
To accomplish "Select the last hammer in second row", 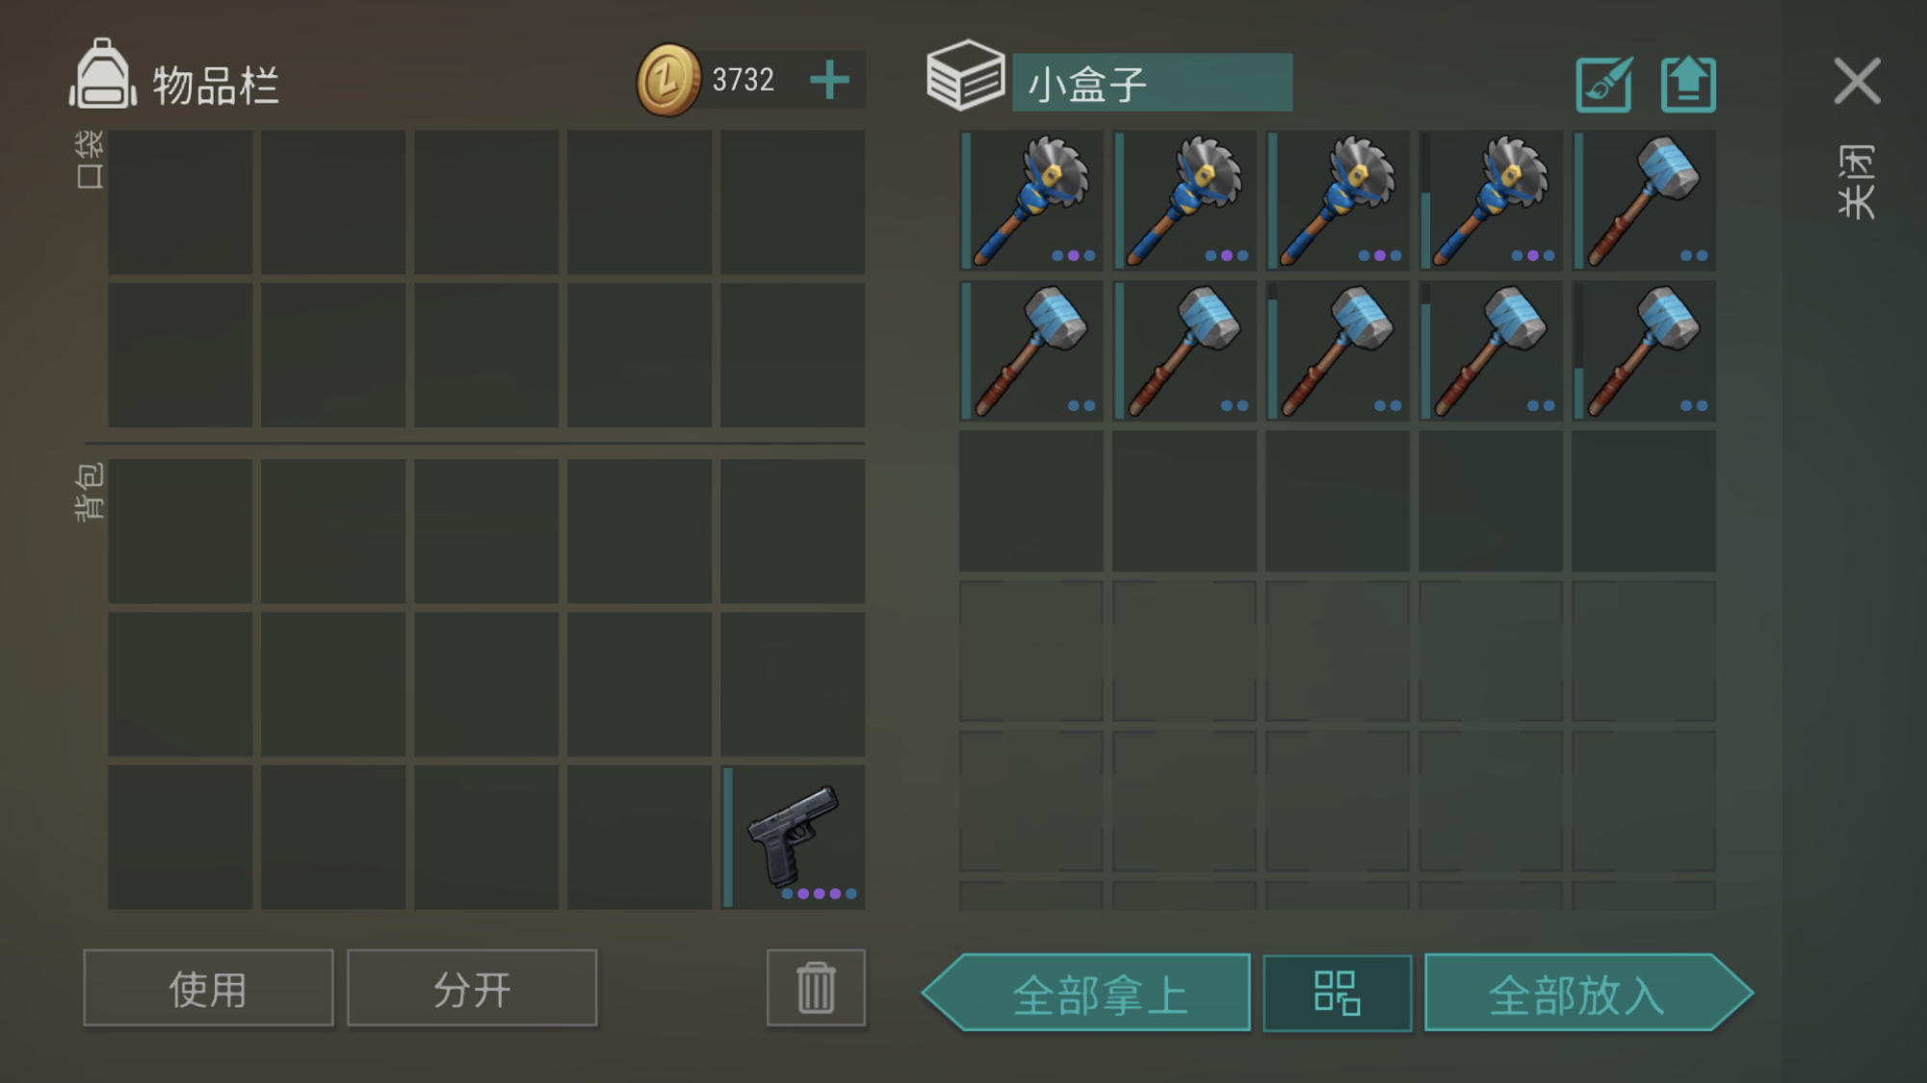I will point(1644,350).
